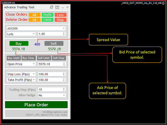The image size is (167, 125).
Task: Click the Delete Order label
Action: pyautogui.click(x=17, y=20)
